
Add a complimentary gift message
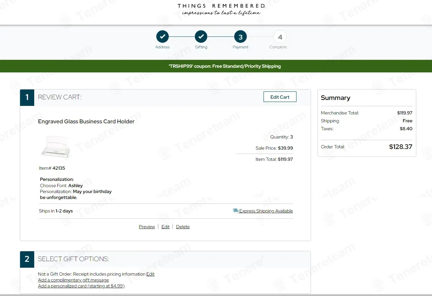click(x=73, y=280)
